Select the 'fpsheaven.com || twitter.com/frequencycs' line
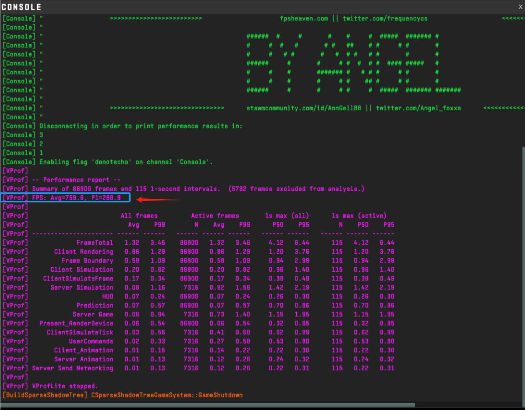The width and height of the screenshot is (525, 410). coord(354,18)
